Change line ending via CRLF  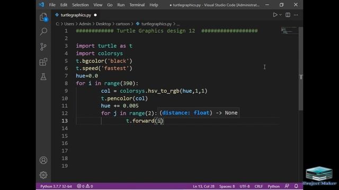coord(258,186)
